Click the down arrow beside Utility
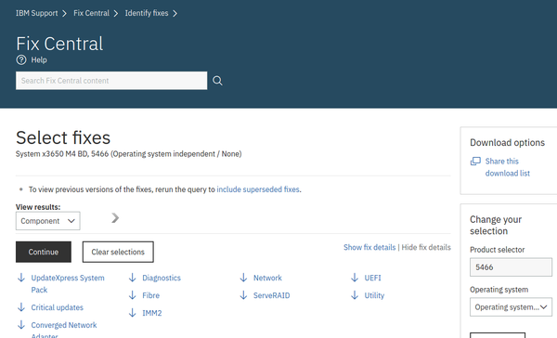 click(355, 295)
